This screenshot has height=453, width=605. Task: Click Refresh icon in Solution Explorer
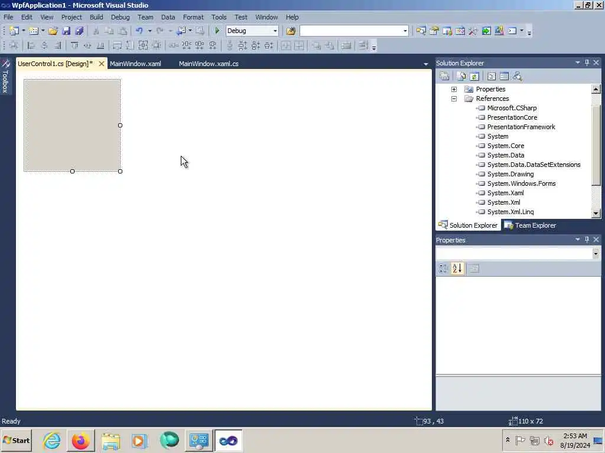[x=474, y=76]
